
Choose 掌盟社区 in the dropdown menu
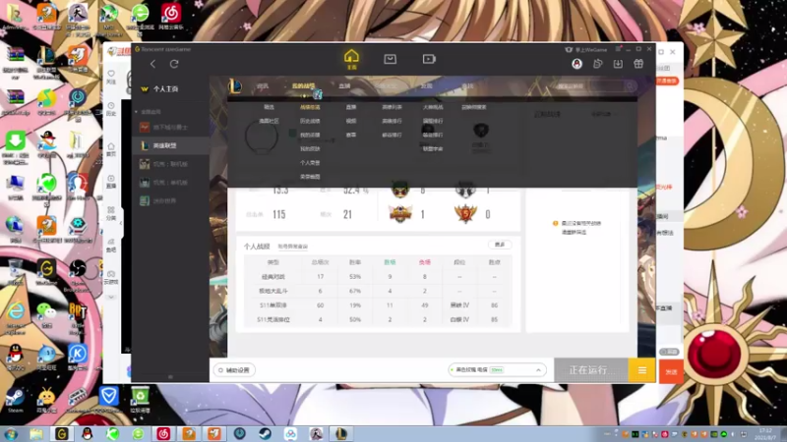[x=269, y=121]
